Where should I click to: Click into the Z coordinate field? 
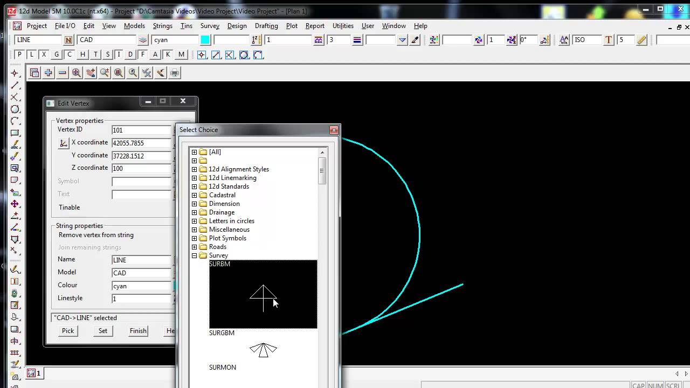pyautogui.click(x=141, y=168)
